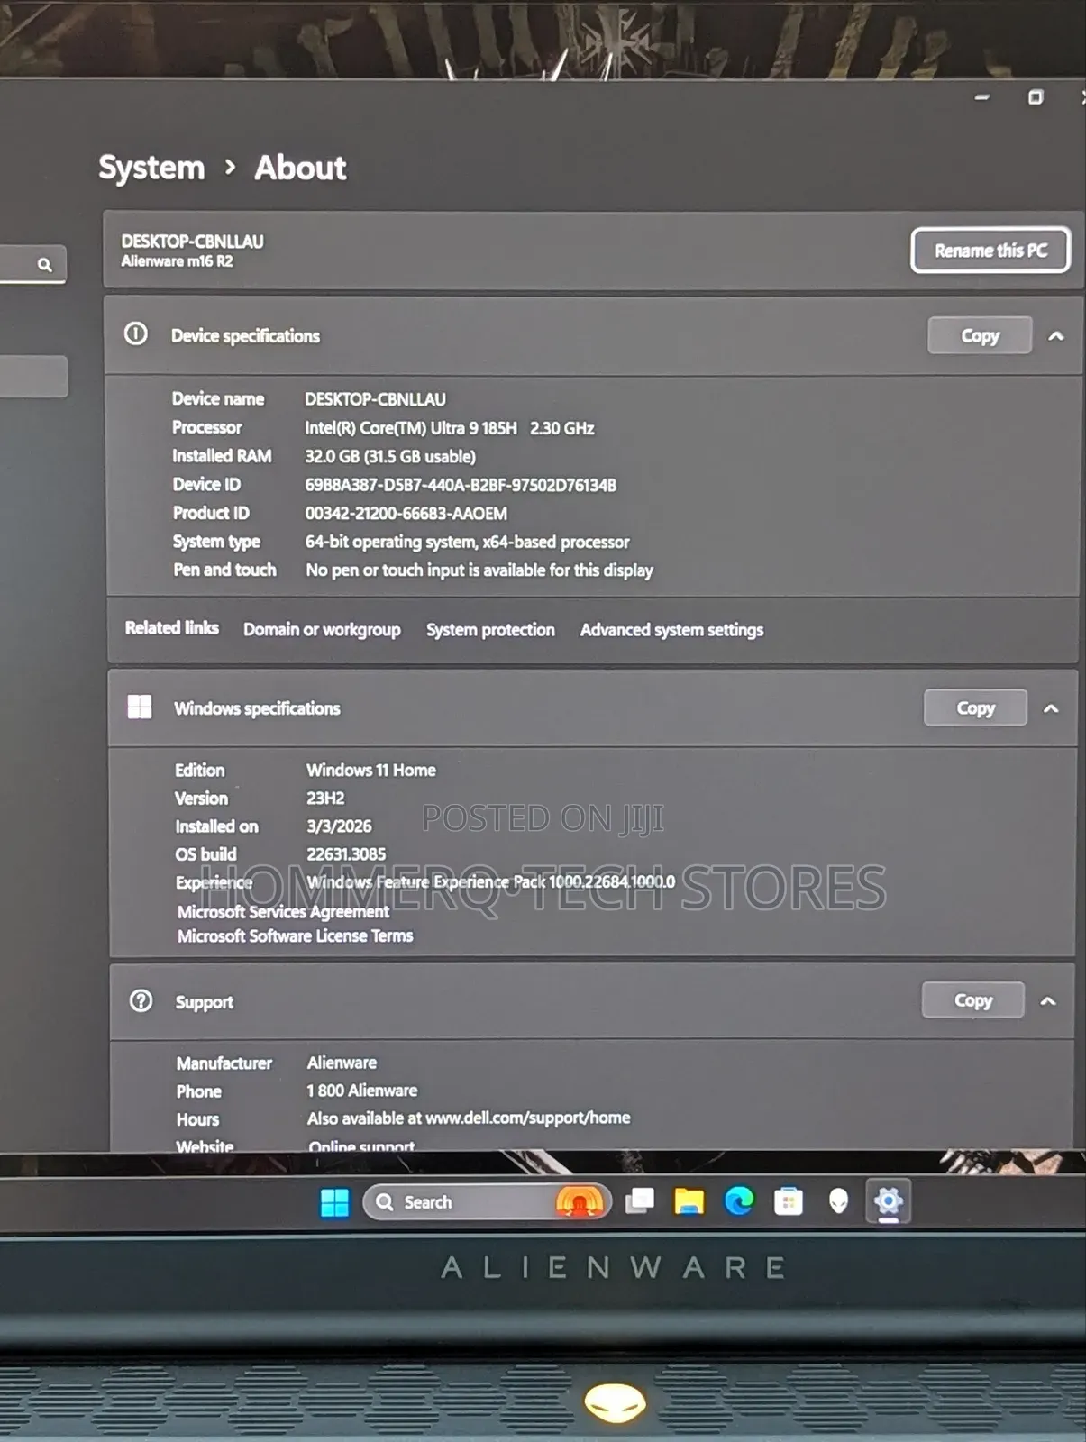Select the Alienware m16 R2 model text
The image size is (1086, 1442).
pyautogui.click(x=177, y=261)
